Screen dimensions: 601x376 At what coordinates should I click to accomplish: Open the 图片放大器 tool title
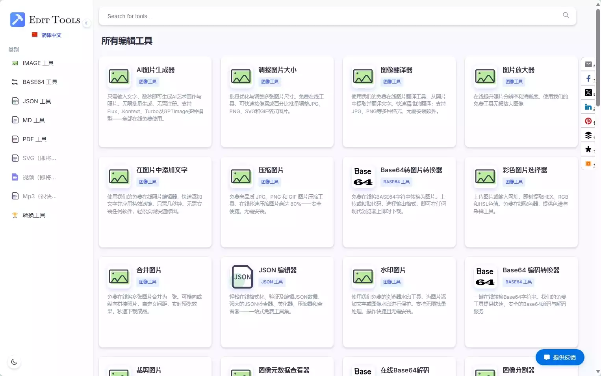pos(519,70)
